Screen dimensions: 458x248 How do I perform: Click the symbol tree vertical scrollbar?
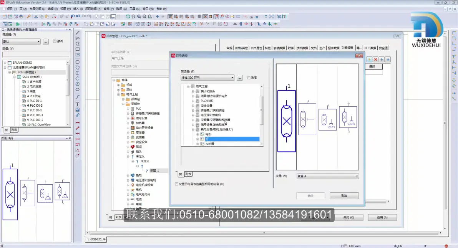[261, 115]
